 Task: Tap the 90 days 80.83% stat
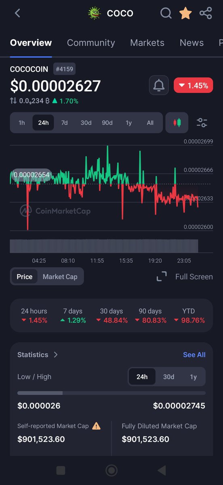[150, 316]
